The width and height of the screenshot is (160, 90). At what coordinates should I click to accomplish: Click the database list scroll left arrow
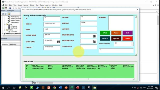(26, 79)
